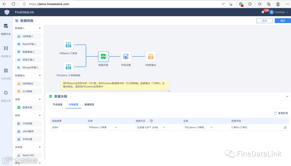The width and height of the screenshot is (291, 166).
Task: Open the 数据开发 sidebar section
Action: coord(6,30)
